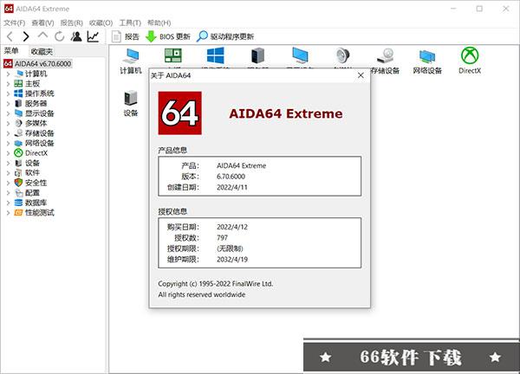Screen dimensions: 520x374
Task: Click BIOS 更新 button
Action: coord(168,36)
